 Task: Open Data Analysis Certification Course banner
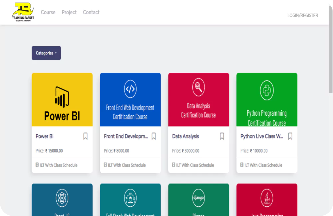(198, 100)
